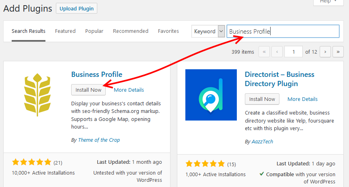The width and height of the screenshot is (349, 187).
Task: Expand the Keyword search type dropdown
Action: (x=208, y=31)
